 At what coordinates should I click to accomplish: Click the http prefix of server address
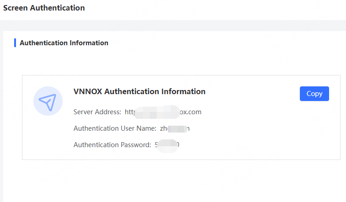pos(129,112)
